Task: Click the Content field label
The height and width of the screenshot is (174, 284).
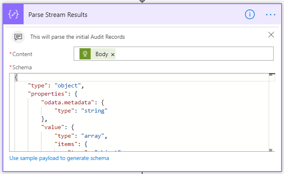Action: click(x=22, y=54)
